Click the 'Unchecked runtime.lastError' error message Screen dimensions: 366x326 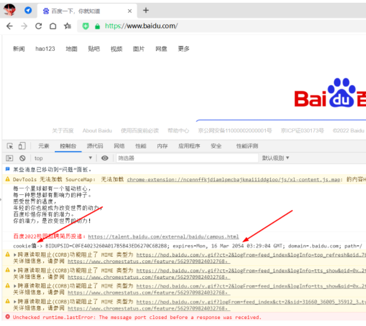click(137, 317)
